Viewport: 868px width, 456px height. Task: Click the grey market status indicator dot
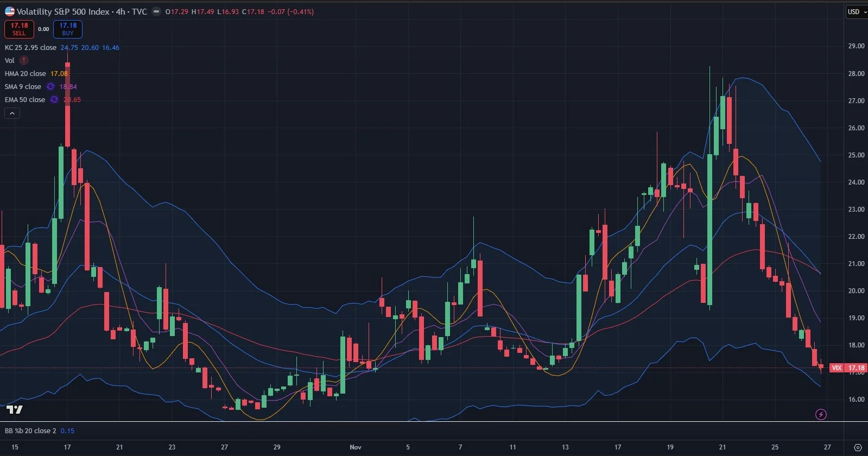[156, 11]
